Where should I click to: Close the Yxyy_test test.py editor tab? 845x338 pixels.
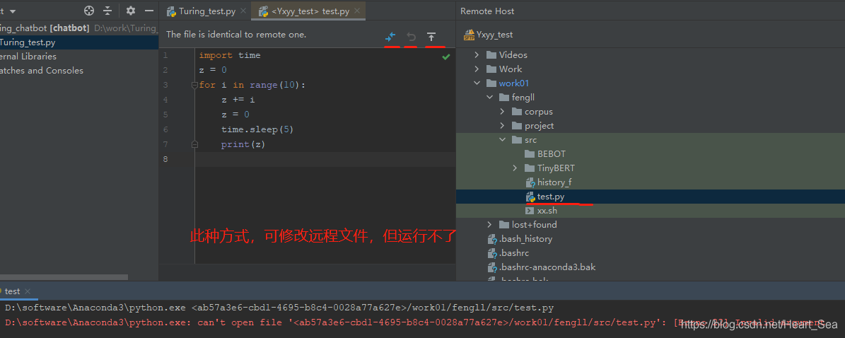356,11
